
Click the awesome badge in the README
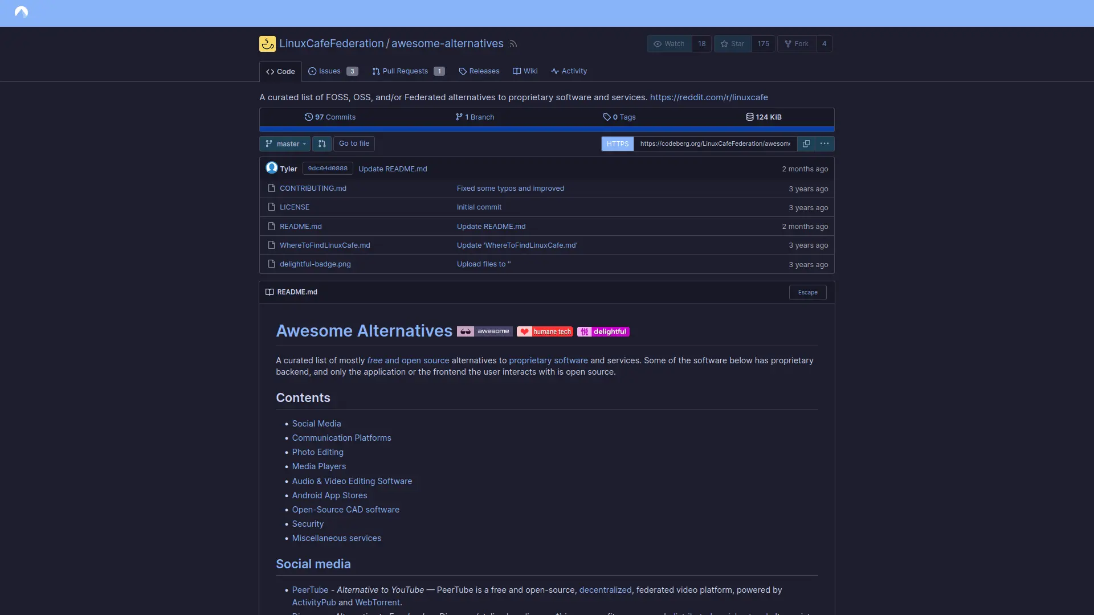click(485, 331)
